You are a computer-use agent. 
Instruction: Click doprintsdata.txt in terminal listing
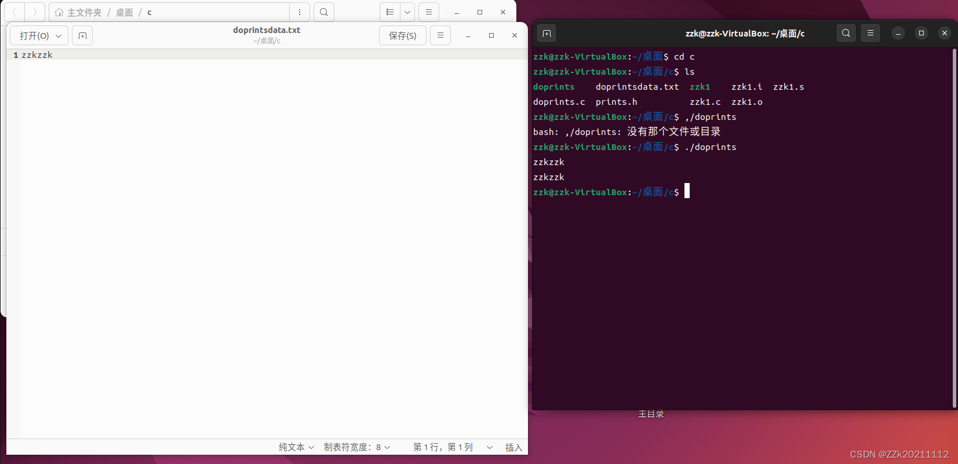pos(637,87)
